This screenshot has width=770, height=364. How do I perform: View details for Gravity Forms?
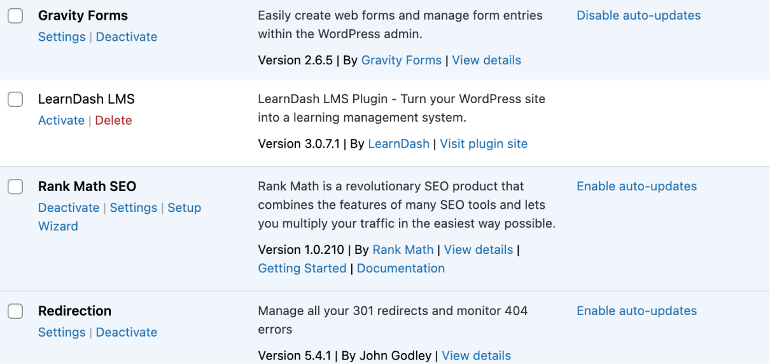click(x=486, y=60)
